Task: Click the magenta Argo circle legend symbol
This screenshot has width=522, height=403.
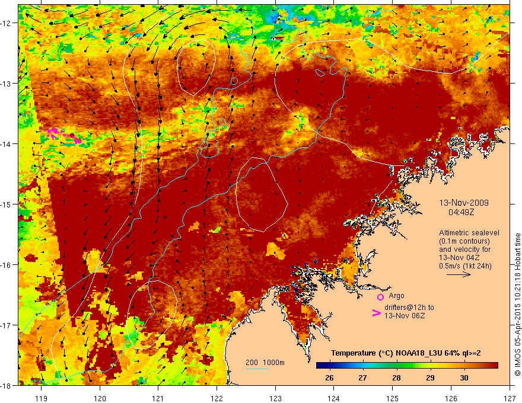Action: pyautogui.click(x=380, y=297)
